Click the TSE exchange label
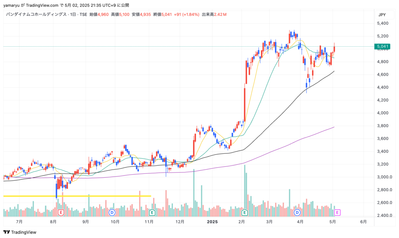This screenshot has height=238, width=399. tap(83, 14)
